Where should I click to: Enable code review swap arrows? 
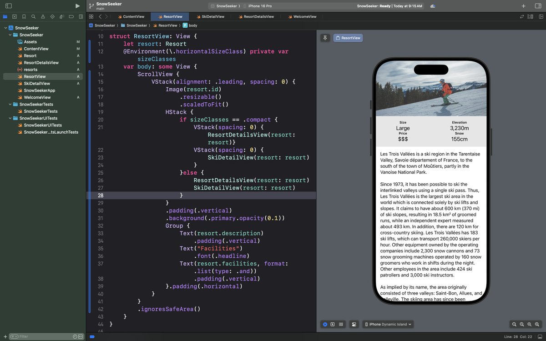(x=522, y=16)
